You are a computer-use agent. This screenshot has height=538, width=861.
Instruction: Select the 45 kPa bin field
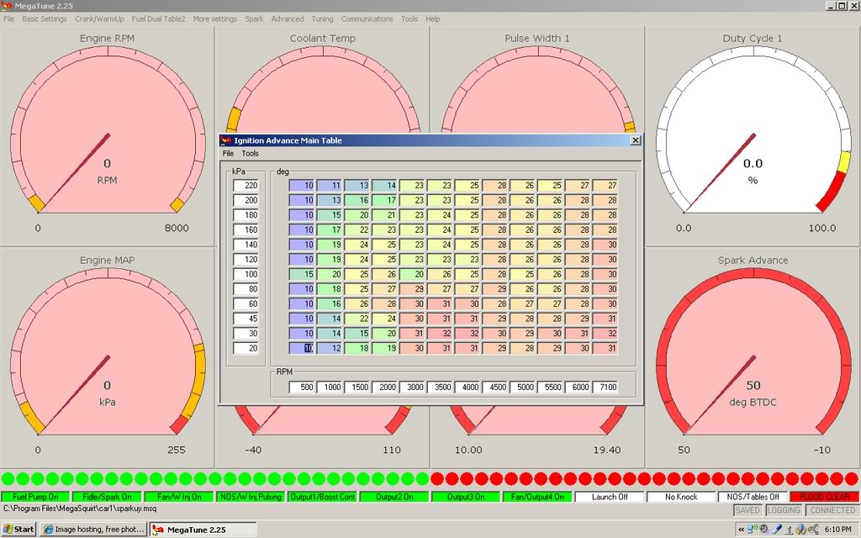coord(246,319)
